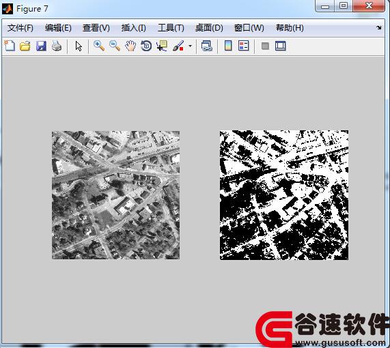Activate the Zoom In magnifier tool
Screen dimensions: 390x348
(99, 46)
